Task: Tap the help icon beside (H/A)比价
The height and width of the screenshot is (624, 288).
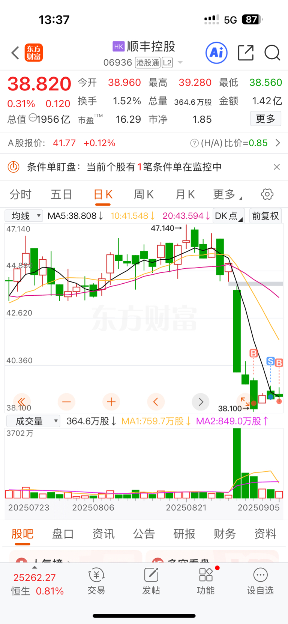Action: click(x=194, y=143)
